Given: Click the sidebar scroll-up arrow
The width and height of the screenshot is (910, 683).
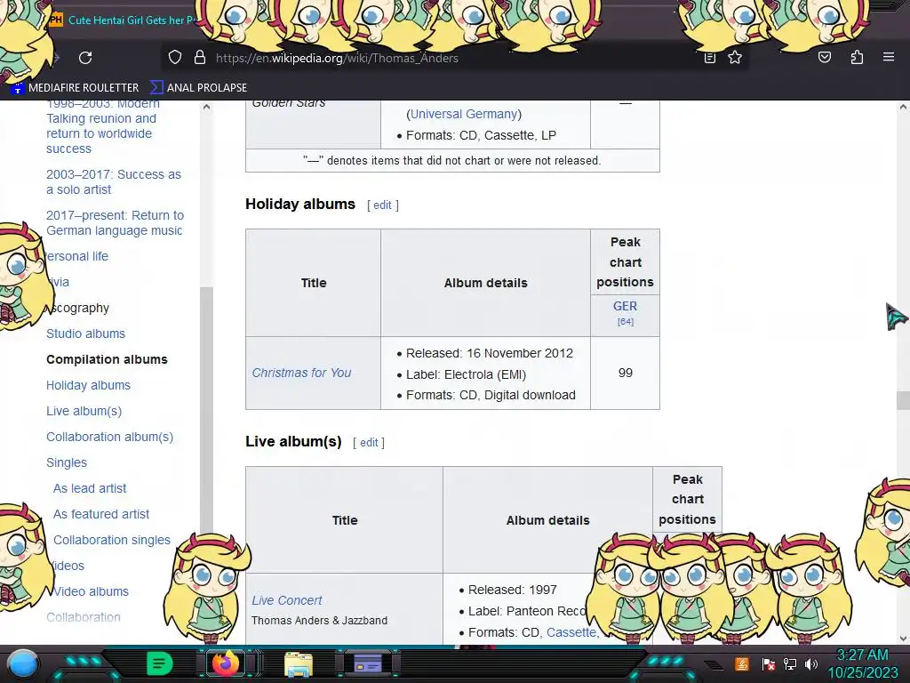Looking at the screenshot, I should (206, 107).
